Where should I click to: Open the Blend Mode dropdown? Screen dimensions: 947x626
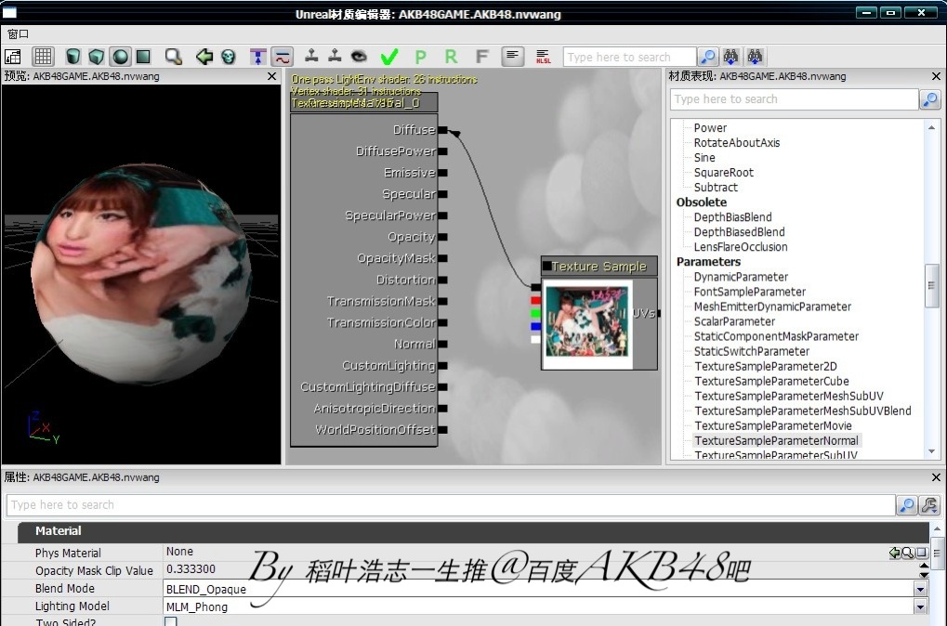(920, 589)
